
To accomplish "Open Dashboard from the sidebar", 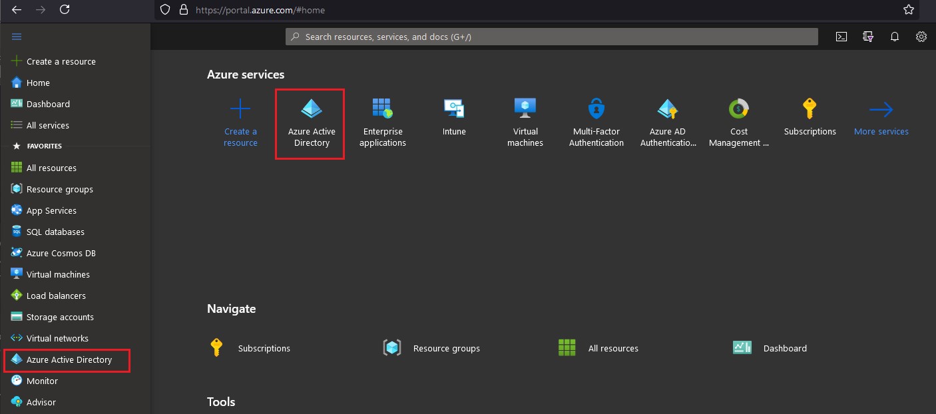I will [x=48, y=104].
